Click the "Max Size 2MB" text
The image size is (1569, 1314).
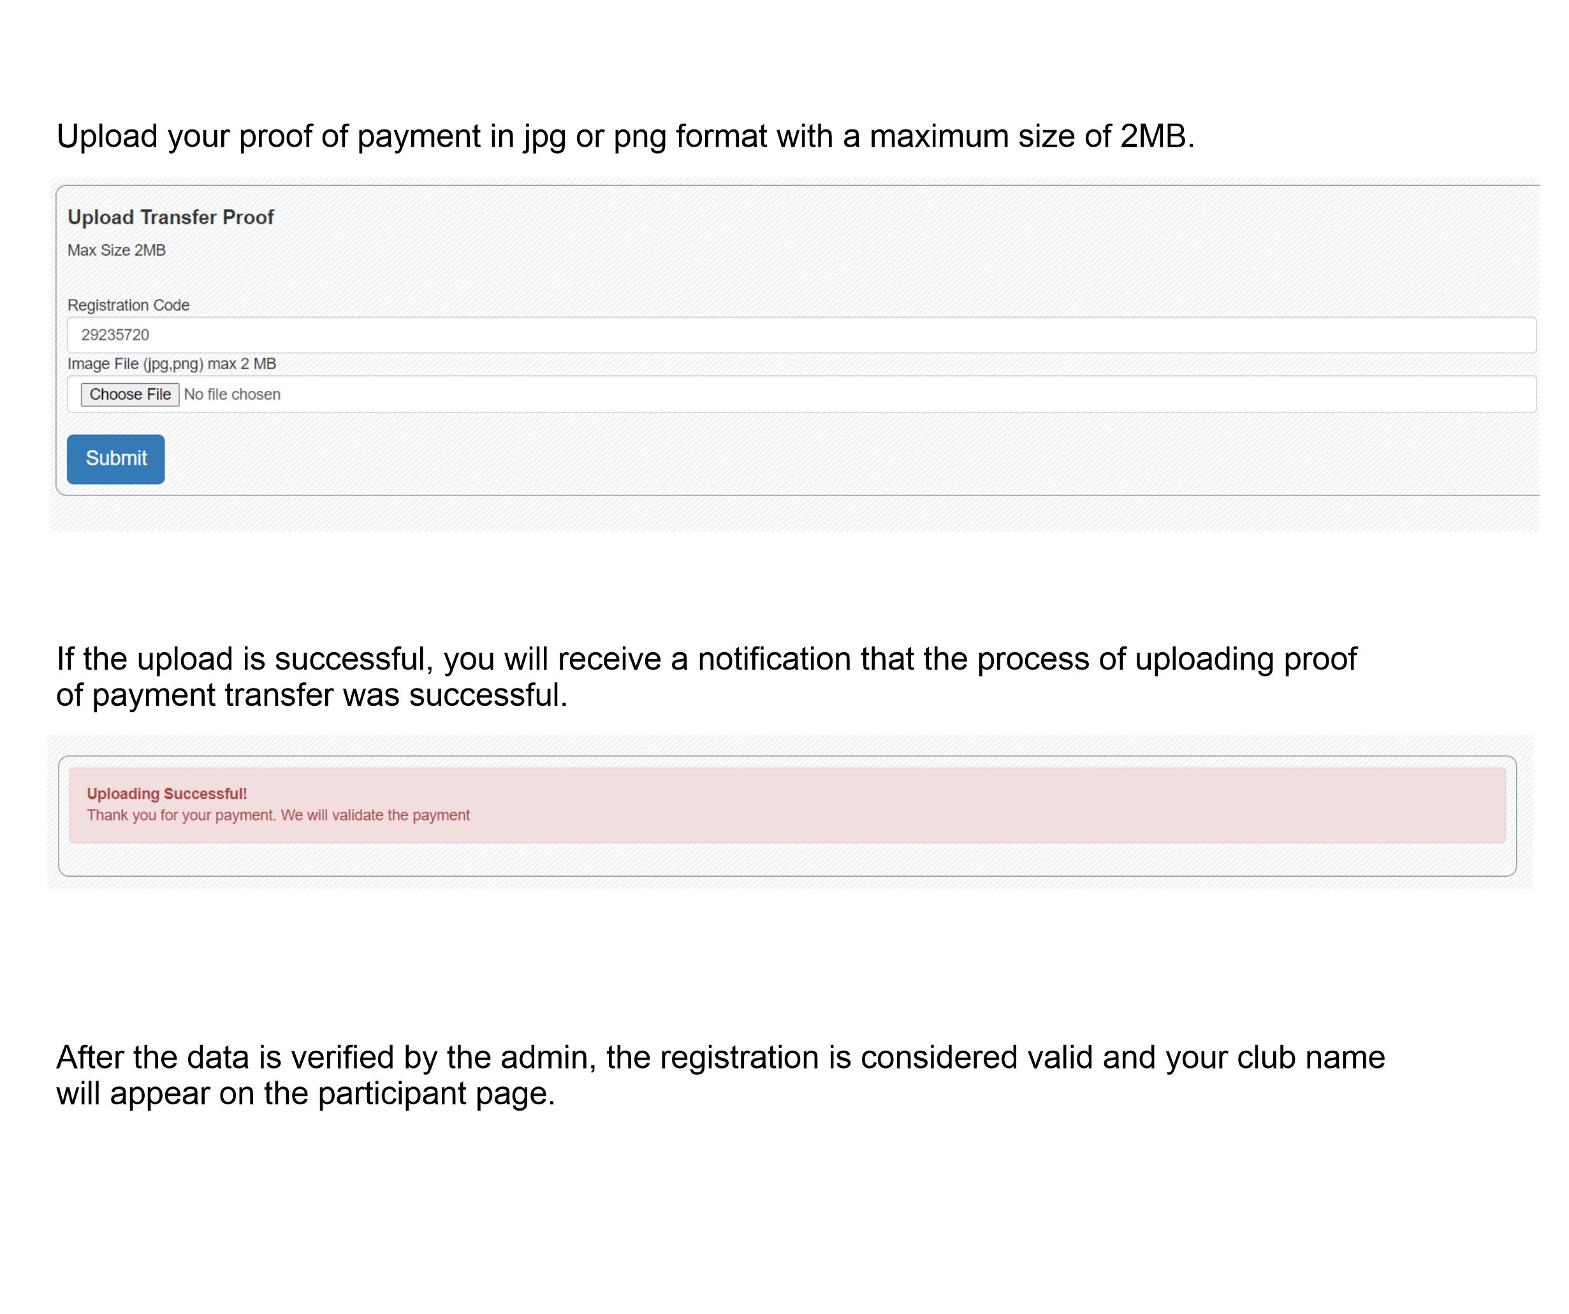[117, 251]
